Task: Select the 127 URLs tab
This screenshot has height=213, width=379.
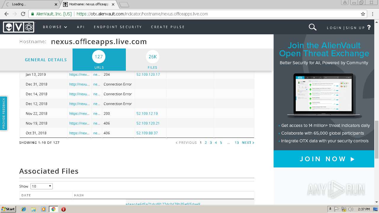Action: (99, 60)
